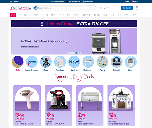152x128 pixels.
Task: Change the Delivering to Dubai location
Action: 105,8
